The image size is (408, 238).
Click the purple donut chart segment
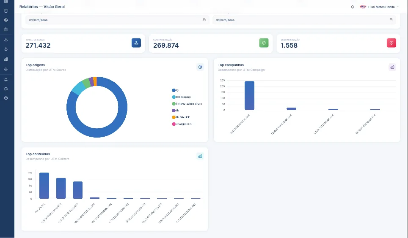point(91,82)
